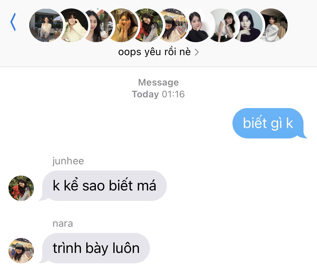Tap sender name 'junhee' label
The image size is (317, 267).
pyautogui.click(x=68, y=161)
